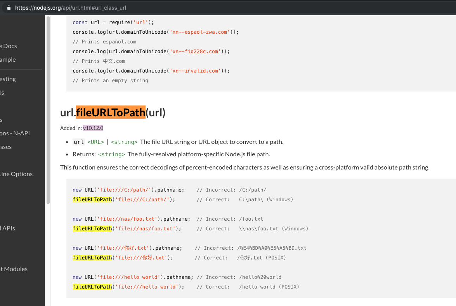This screenshot has width=456, height=306.
Task: Select the v10.12.0 version badge
Action: tap(93, 128)
